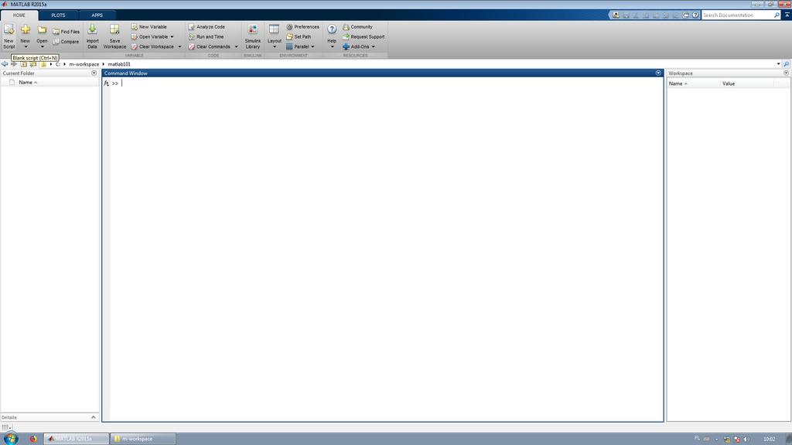
Task: Open the address bar path history dropdown
Action: click(778, 64)
